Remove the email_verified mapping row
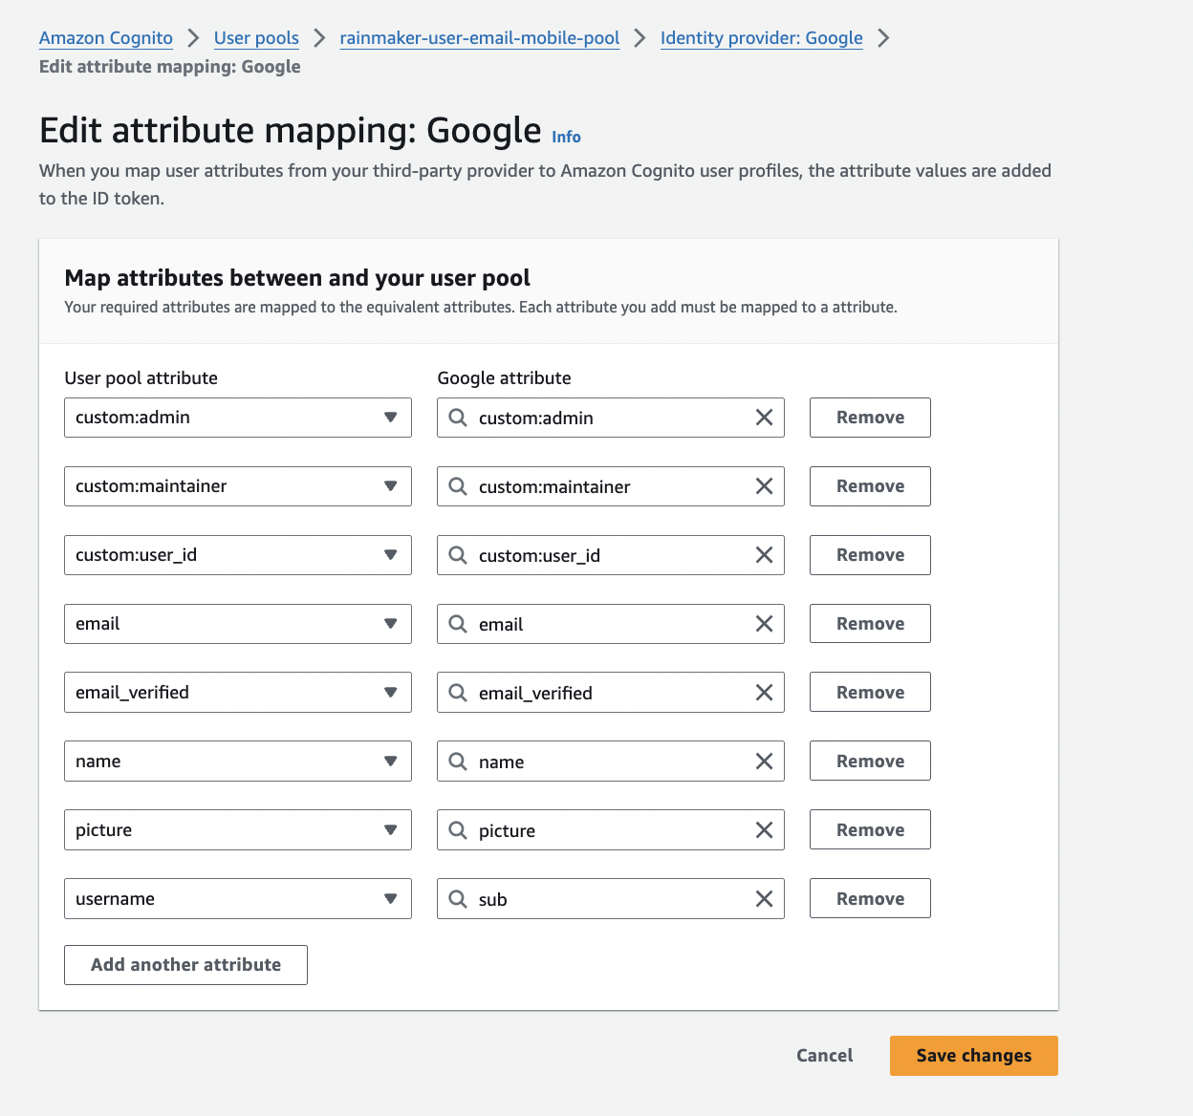Image resolution: width=1193 pixels, height=1116 pixels. (x=870, y=693)
